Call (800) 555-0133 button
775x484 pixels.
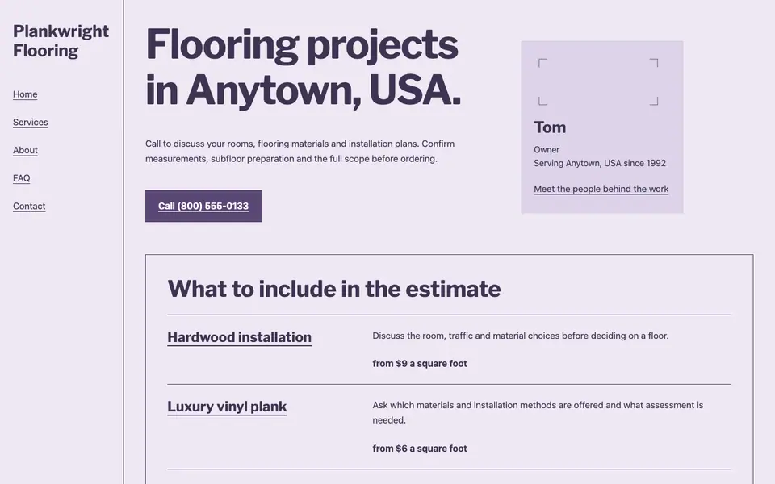coord(203,206)
